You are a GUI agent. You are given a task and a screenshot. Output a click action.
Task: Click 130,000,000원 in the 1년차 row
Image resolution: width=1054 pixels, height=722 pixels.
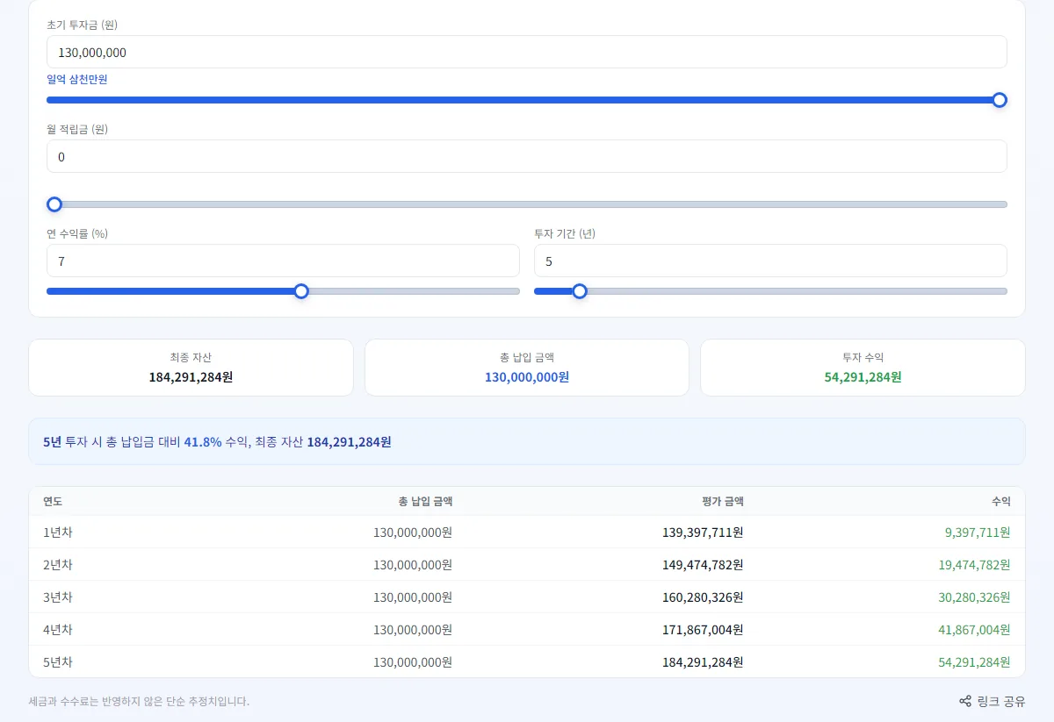(x=413, y=533)
